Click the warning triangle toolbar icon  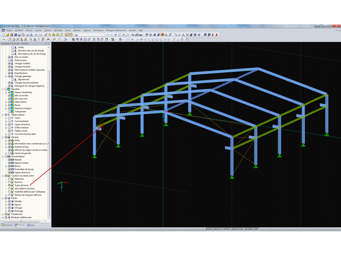[183, 35]
